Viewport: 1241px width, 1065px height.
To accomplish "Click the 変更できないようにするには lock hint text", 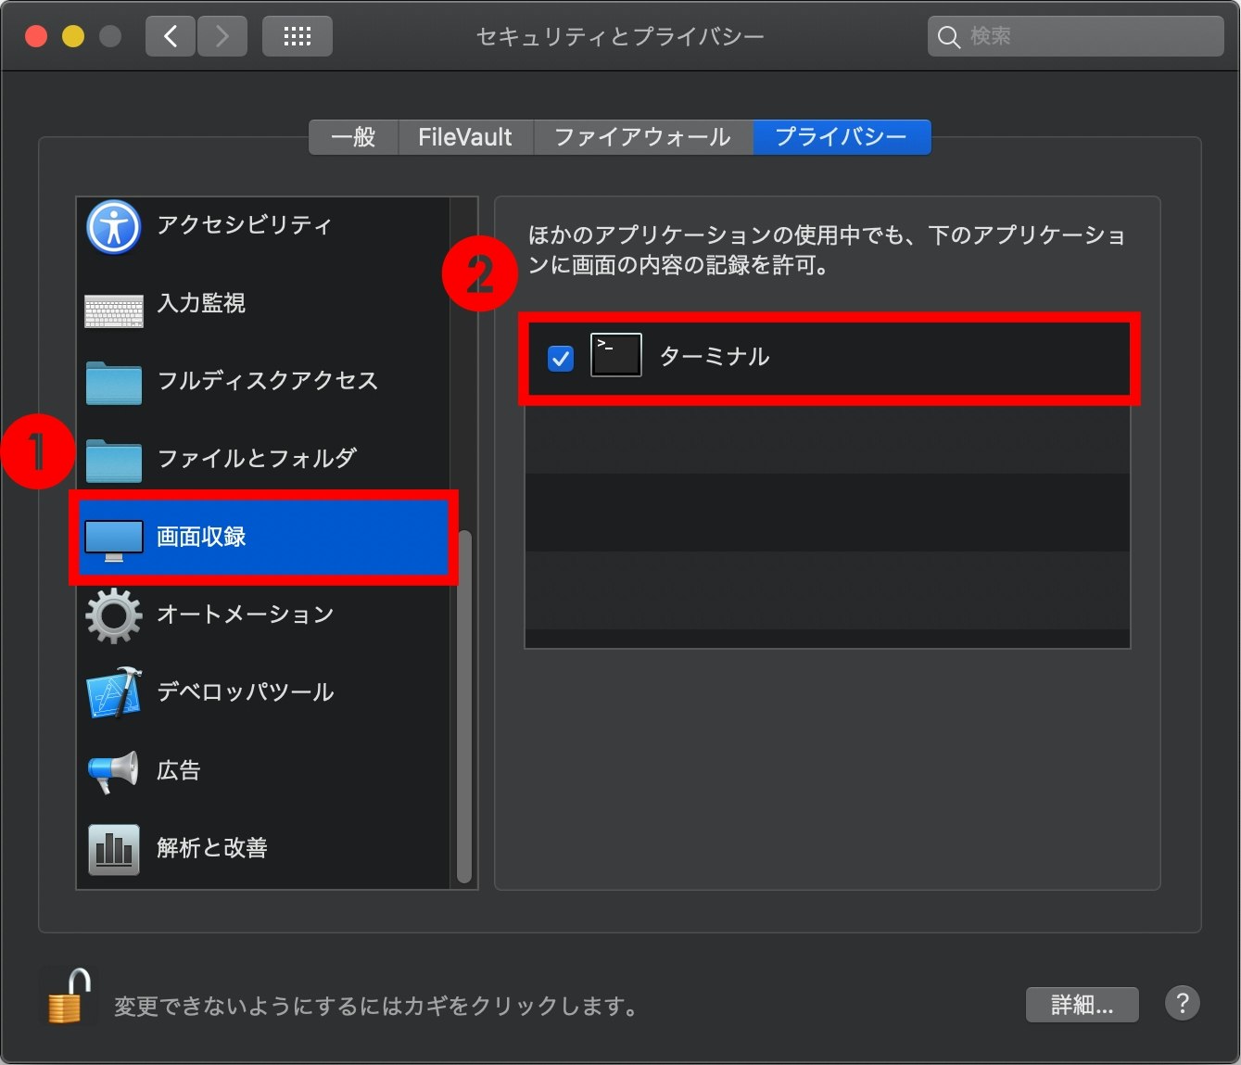I will [x=379, y=1007].
